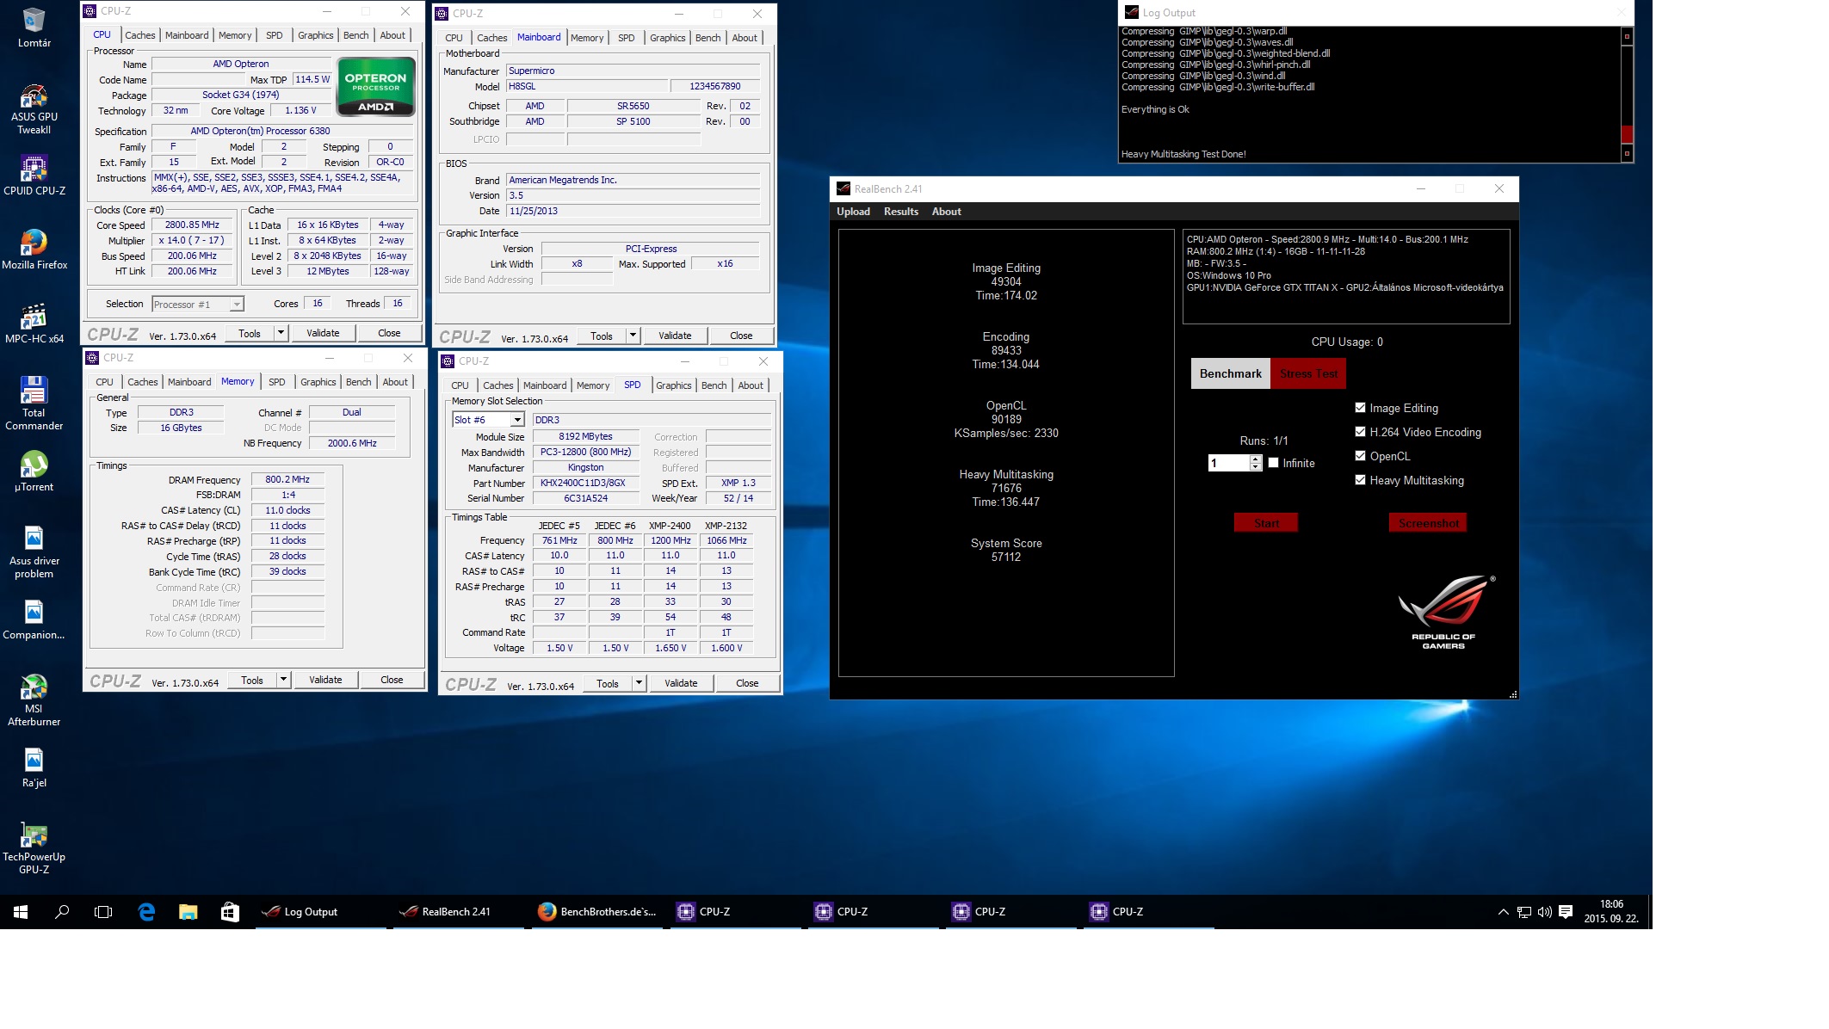
Task: Show hidden system tray icons chevron
Action: tap(1503, 912)
